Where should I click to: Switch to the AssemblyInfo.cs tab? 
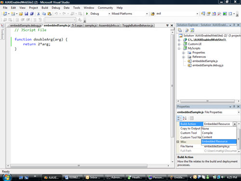(109, 26)
